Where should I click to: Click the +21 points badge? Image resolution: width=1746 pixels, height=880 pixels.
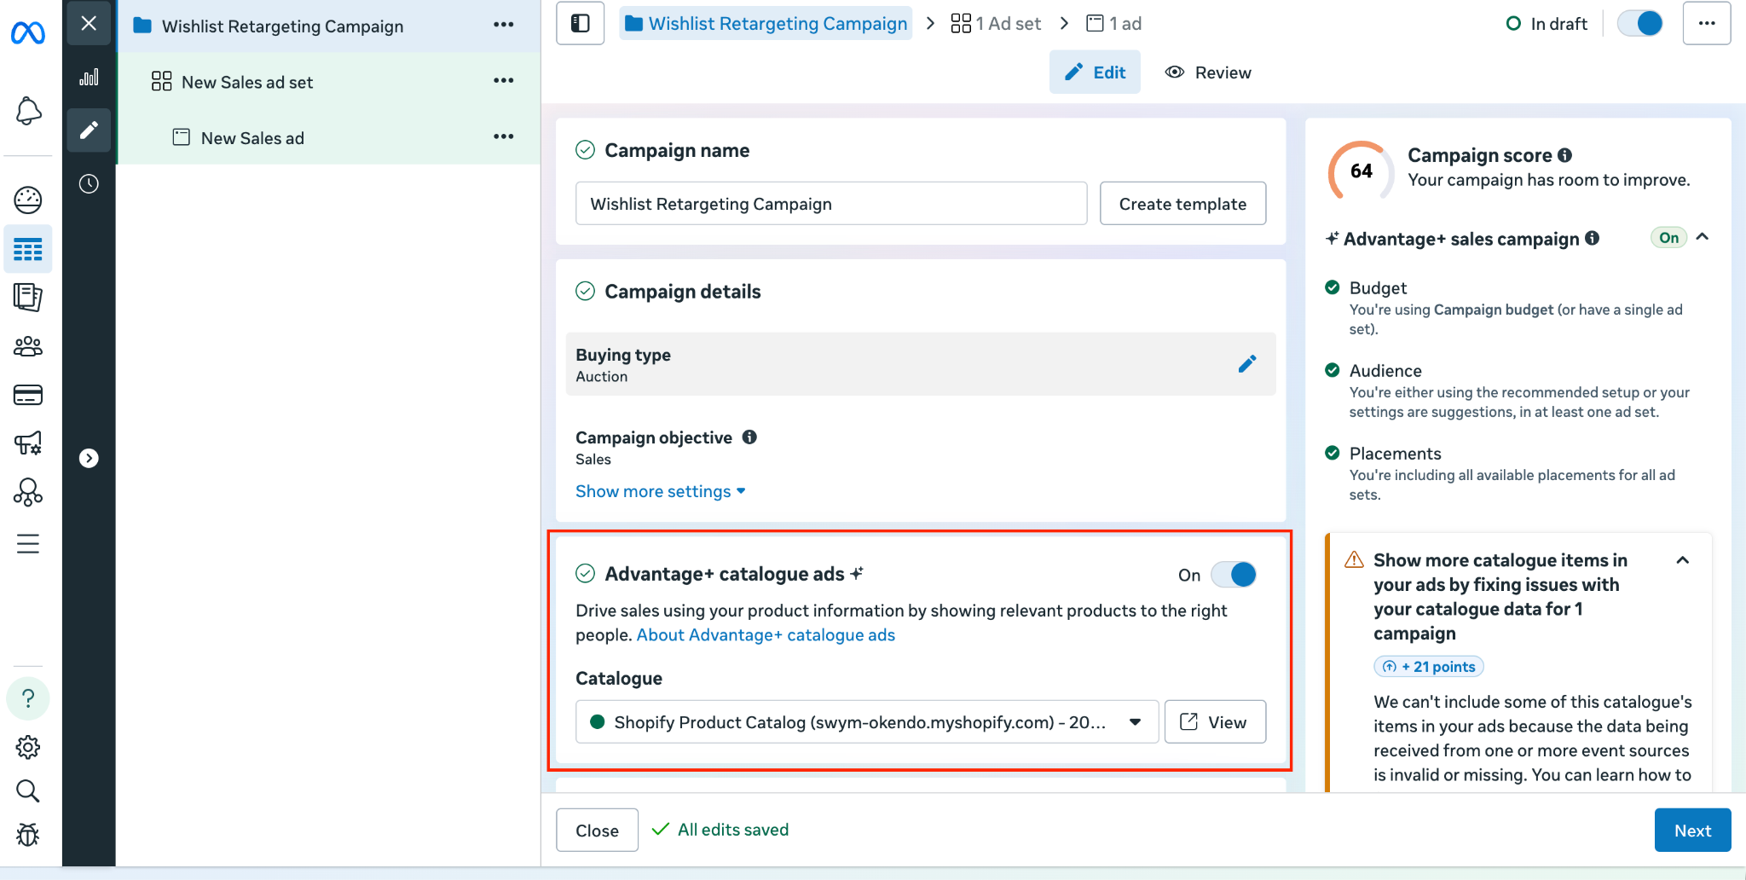coord(1429,667)
